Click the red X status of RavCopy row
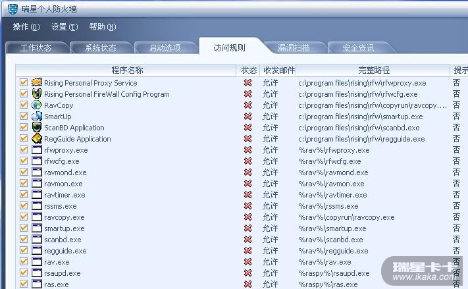Viewport: 468px width, 289px height. [x=247, y=105]
